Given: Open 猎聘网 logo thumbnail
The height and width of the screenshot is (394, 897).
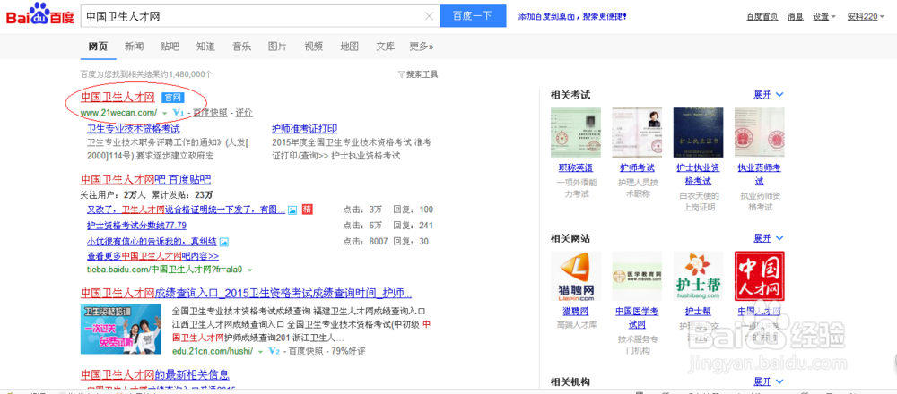Looking at the screenshot, I should tap(576, 276).
